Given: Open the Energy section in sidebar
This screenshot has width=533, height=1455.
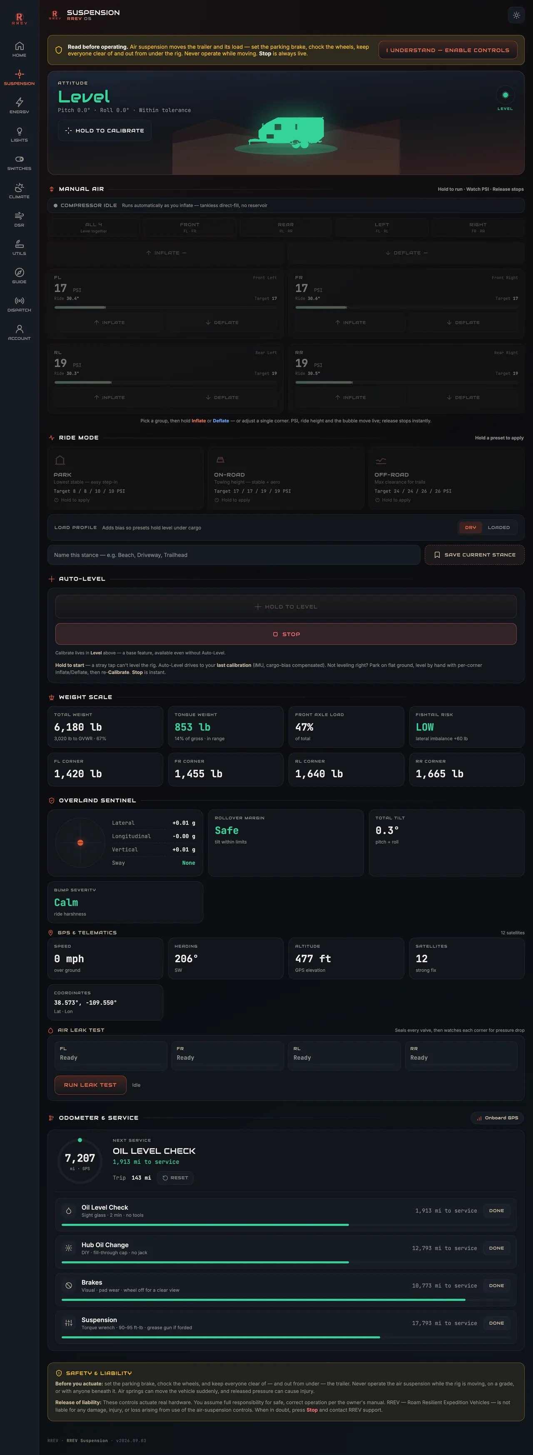Looking at the screenshot, I should click(x=19, y=106).
